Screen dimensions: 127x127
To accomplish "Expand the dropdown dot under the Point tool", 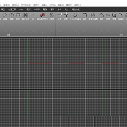I will (33, 32).
